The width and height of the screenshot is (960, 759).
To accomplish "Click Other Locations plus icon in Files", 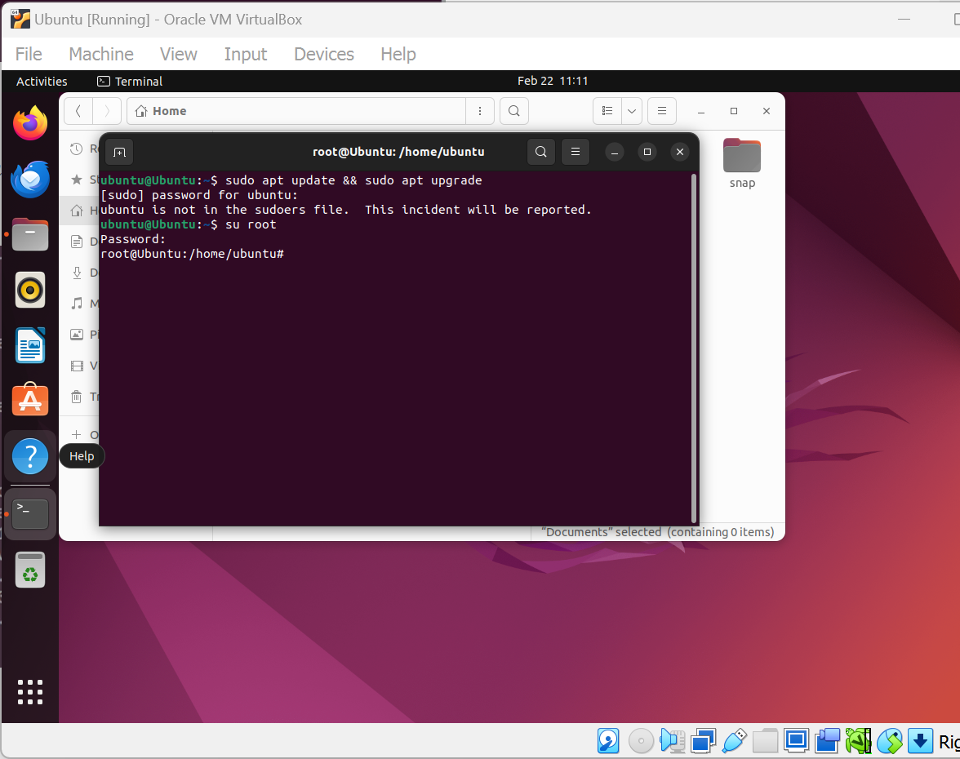I will coord(77,434).
